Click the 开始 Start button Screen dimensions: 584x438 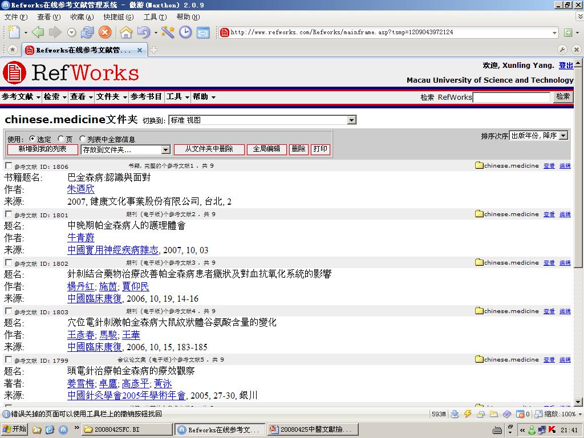click(x=14, y=429)
